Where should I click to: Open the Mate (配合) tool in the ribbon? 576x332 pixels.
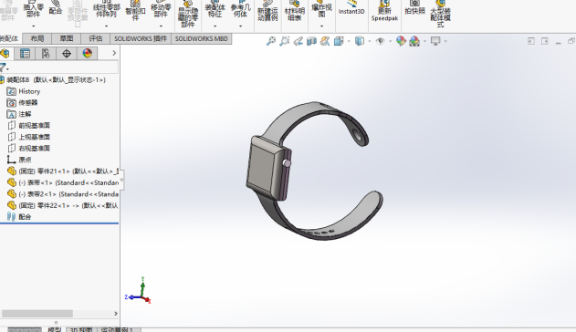(56, 8)
